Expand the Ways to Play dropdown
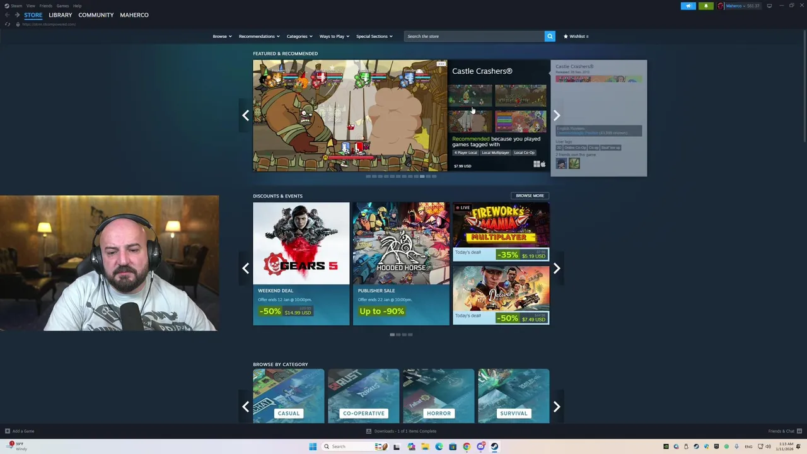The width and height of the screenshot is (807, 454). 334,36
